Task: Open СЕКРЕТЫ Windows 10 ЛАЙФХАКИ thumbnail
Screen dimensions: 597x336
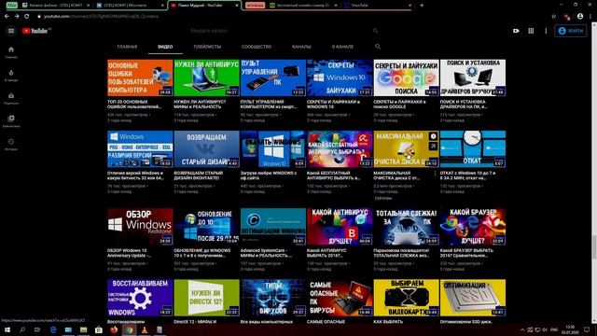Action: (340, 77)
